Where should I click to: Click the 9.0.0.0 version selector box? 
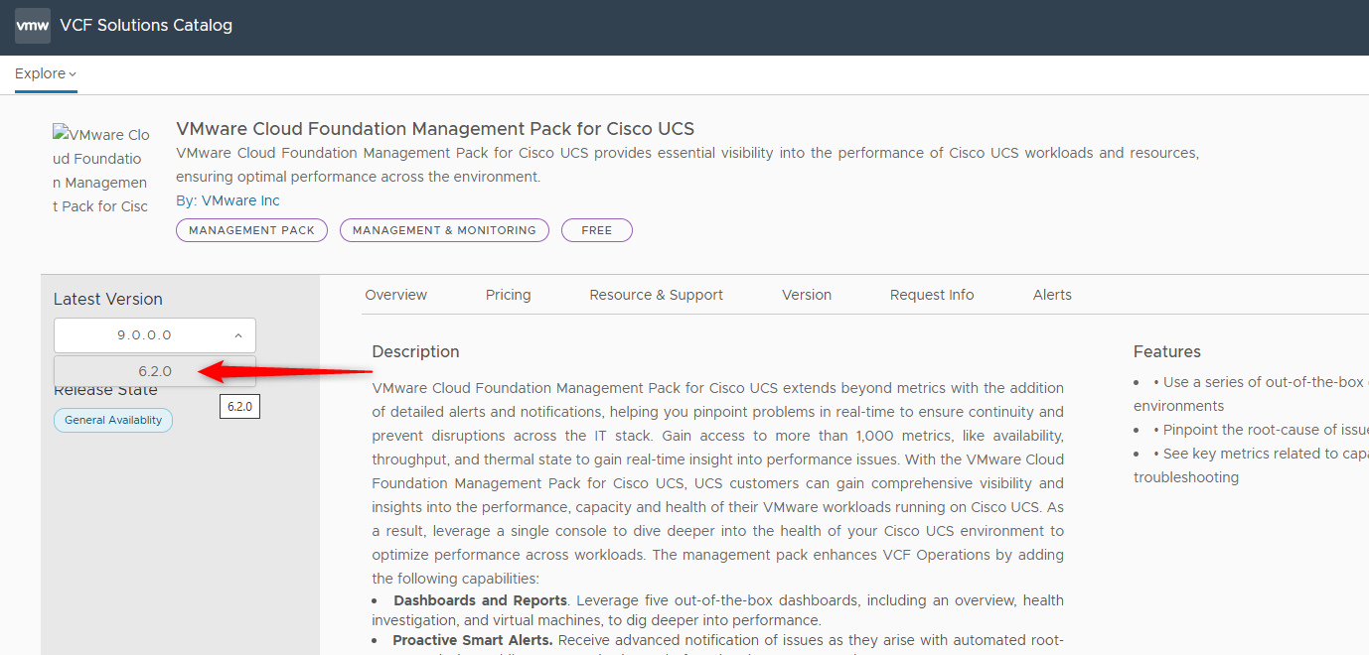(x=145, y=335)
